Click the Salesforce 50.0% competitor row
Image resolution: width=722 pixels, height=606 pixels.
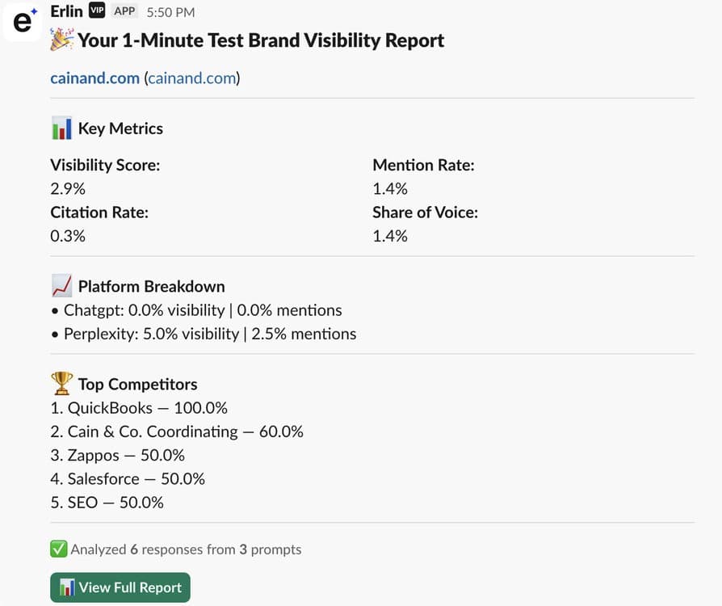click(x=128, y=479)
